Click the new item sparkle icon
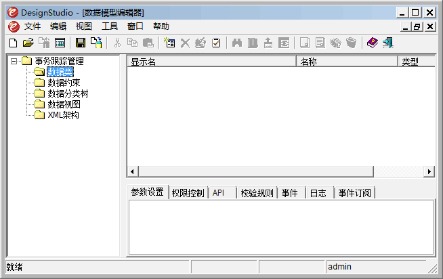Screen dimensions: 443x279 (x=169, y=43)
